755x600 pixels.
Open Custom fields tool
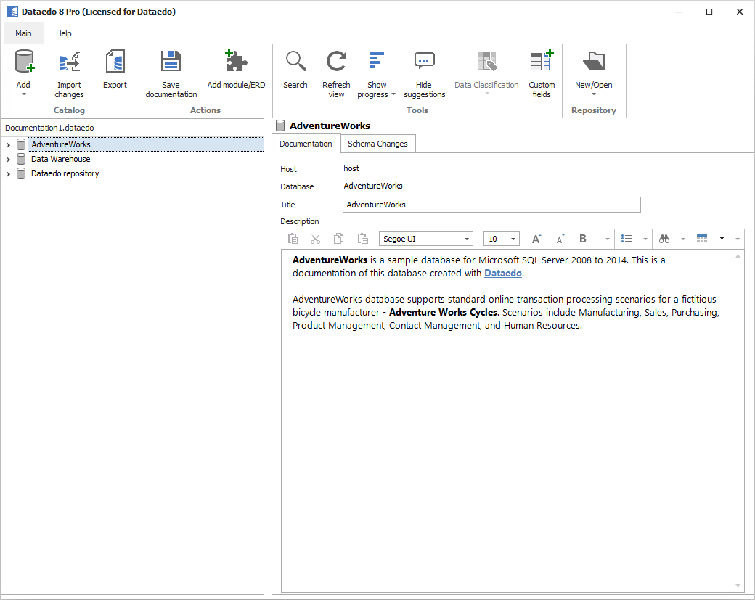(x=542, y=63)
